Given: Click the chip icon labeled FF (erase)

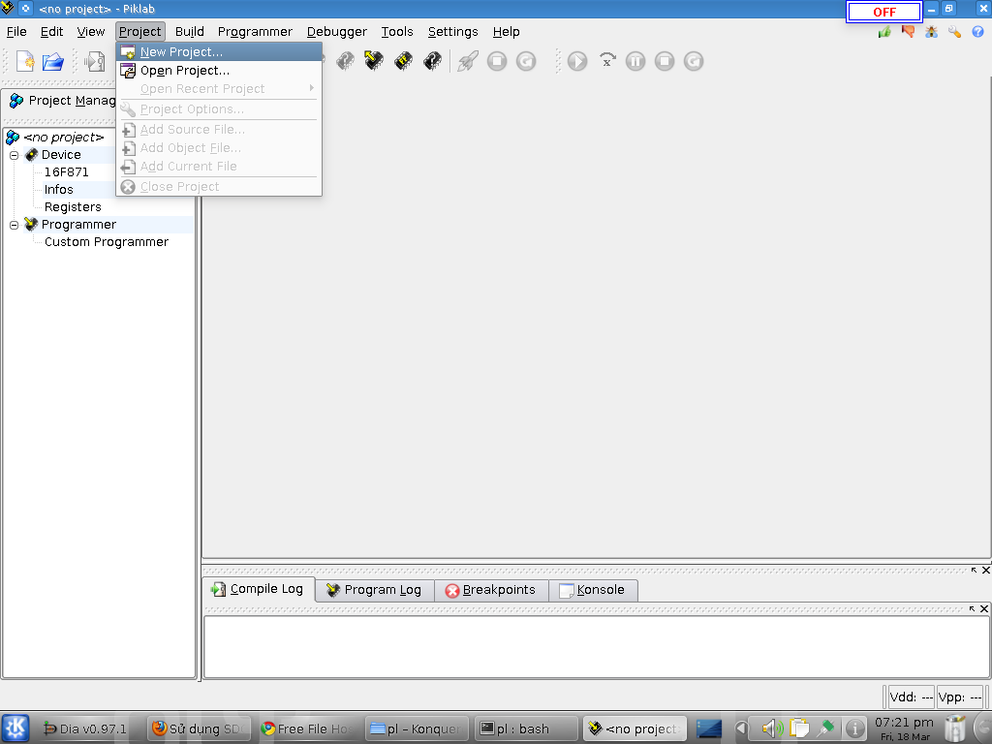Looking at the screenshot, I should (x=404, y=61).
